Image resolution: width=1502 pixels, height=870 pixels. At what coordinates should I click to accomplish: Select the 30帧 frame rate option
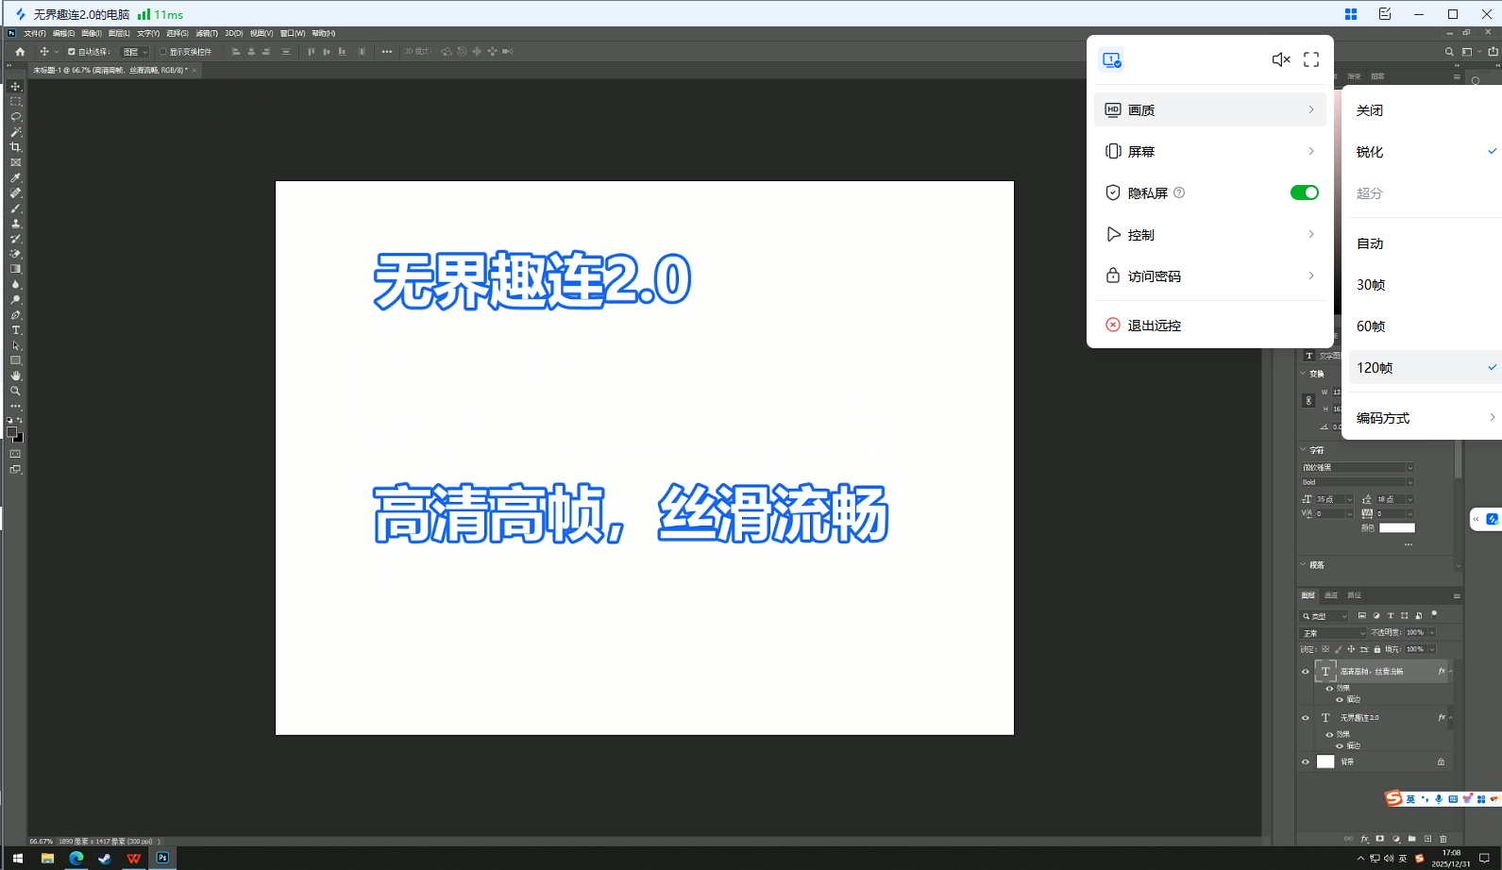coord(1426,285)
